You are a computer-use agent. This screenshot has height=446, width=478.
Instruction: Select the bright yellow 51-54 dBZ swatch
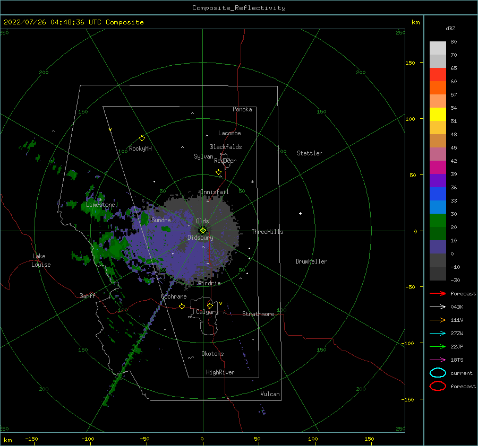point(438,114)
